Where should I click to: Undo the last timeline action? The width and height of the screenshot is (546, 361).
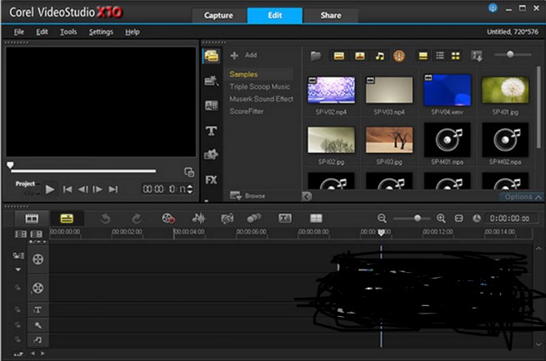click(x=106, y=218)
